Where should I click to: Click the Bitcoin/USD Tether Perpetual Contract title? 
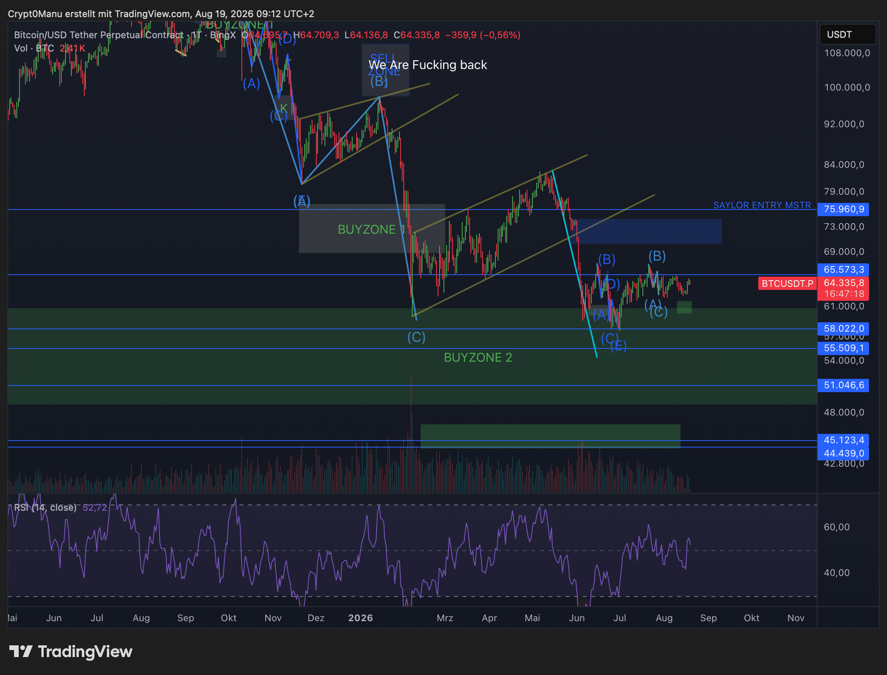(x=99, y=35)
